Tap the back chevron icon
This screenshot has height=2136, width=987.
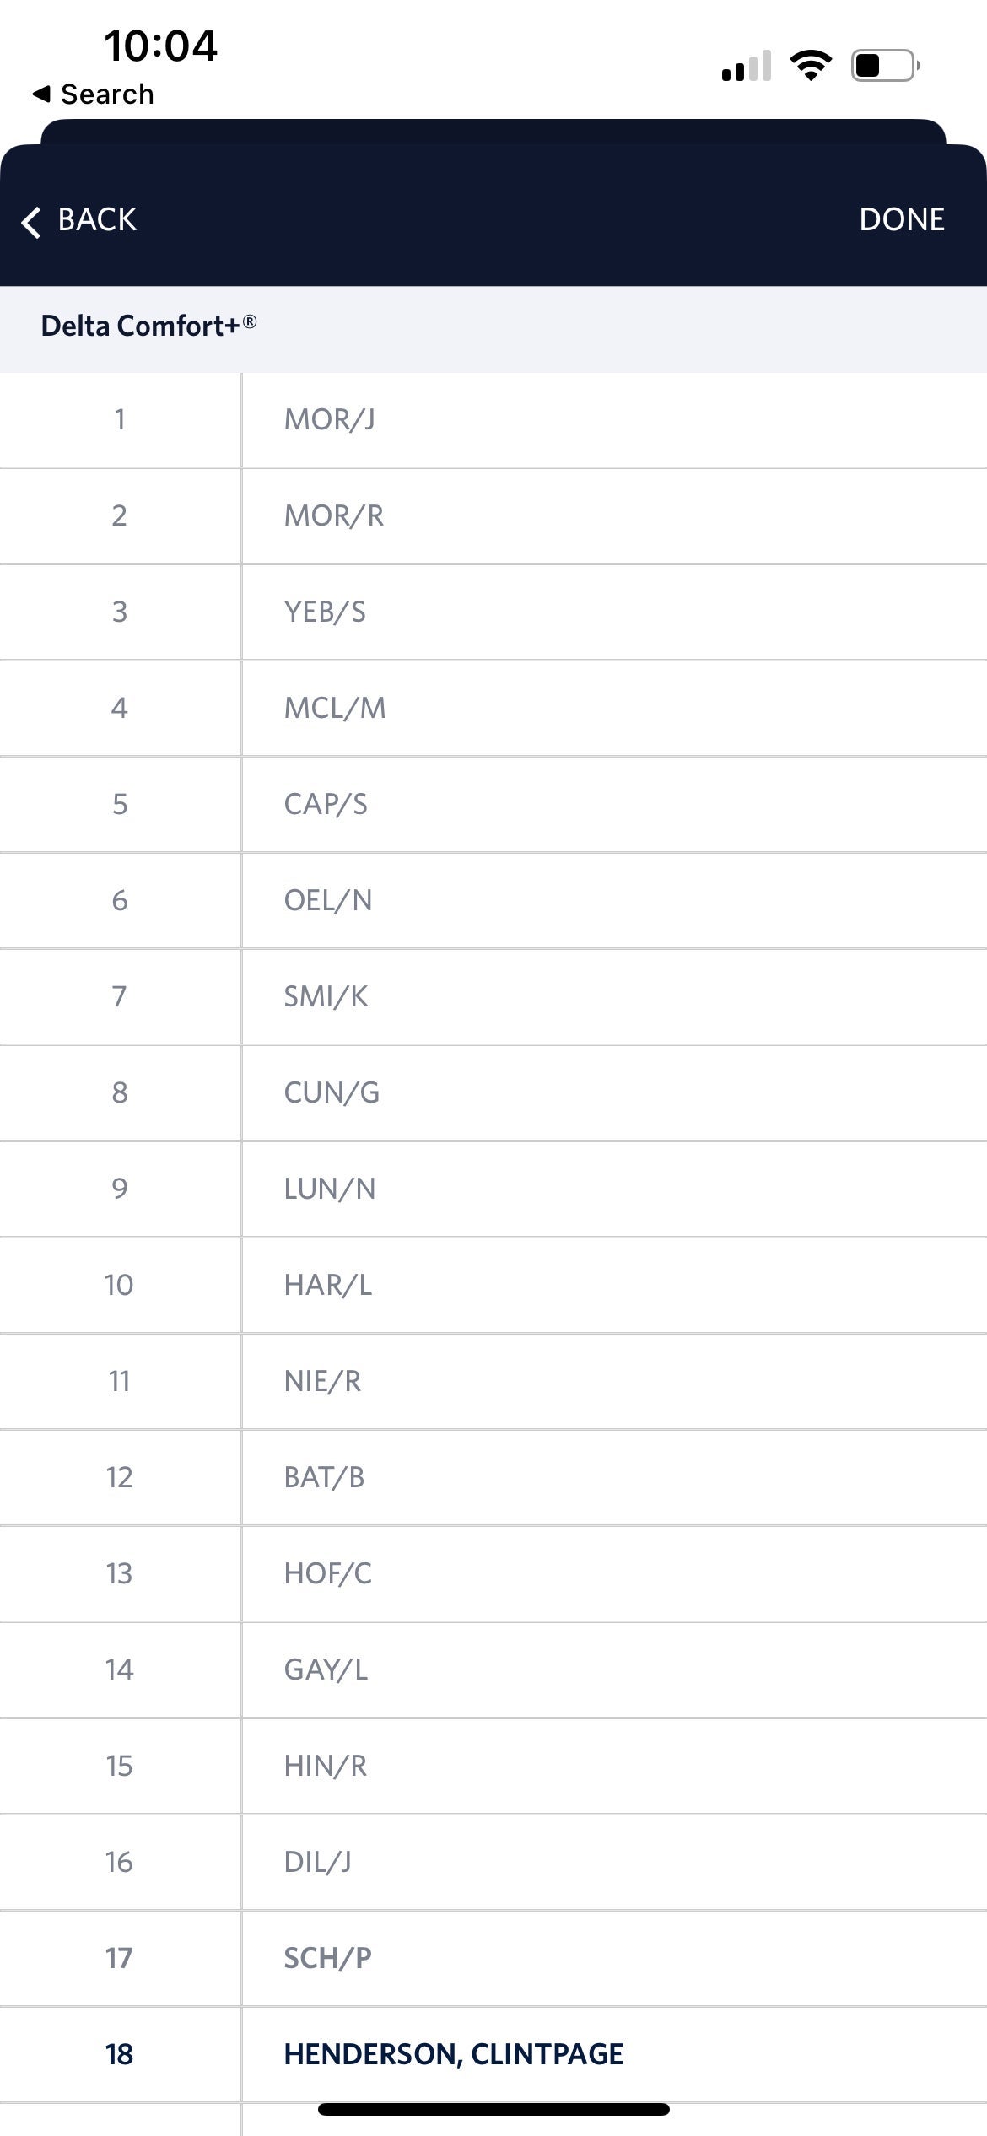click(31, 220)
